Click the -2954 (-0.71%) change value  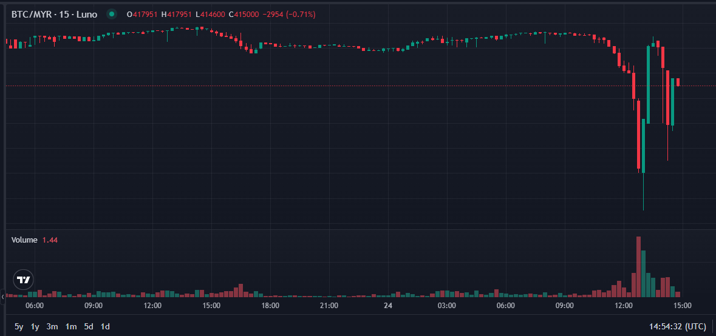[288, 14]
